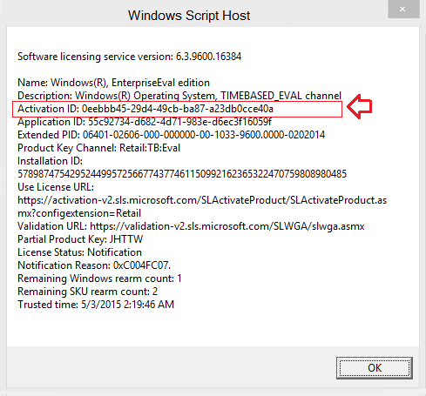Click the Name: Windows(R), EnterpriseEval edition line
Image resolution: width=426 pixels, height=396 pixels.
click(x=113, y=83)
